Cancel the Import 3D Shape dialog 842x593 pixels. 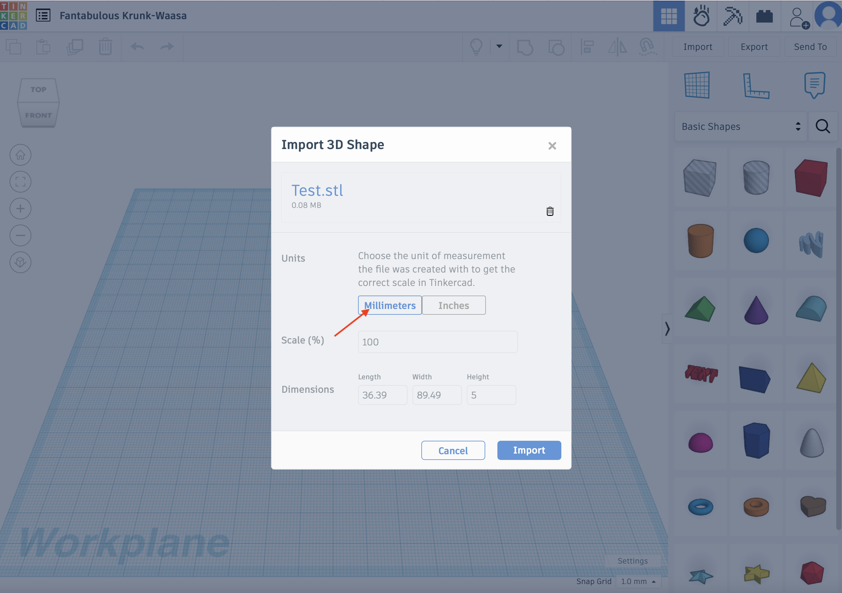453,450
